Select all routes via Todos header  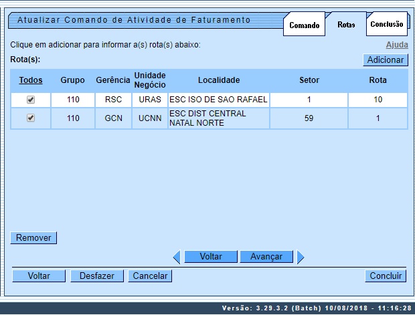(30, 80)
